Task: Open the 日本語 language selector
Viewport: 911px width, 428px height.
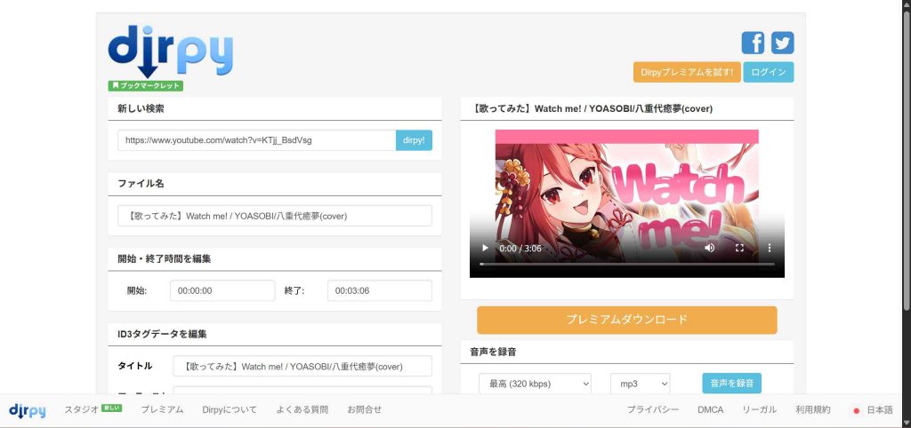Action: click(873, 409)
